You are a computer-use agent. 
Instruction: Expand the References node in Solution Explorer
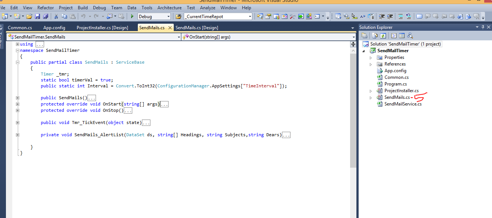[370, 64]
